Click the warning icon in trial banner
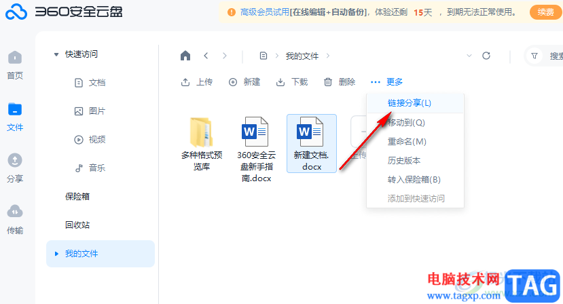Viewport: 563px width, 304px height. [x=232, y=12]
